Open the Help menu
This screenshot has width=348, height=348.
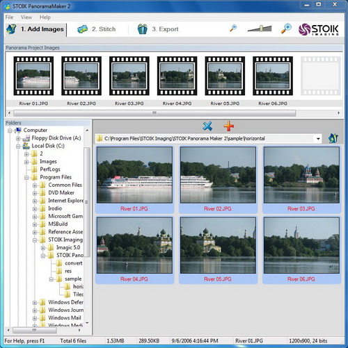tap(45, 17)
